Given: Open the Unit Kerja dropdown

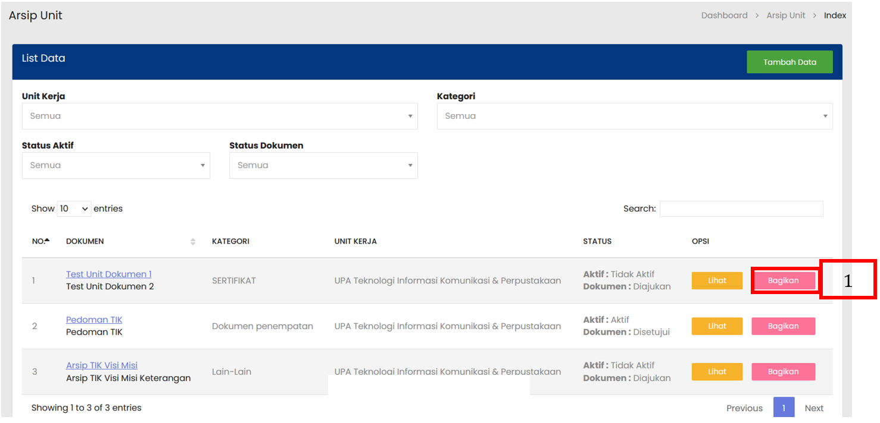Looking at the screenshot, I should (x=219, y=116).
